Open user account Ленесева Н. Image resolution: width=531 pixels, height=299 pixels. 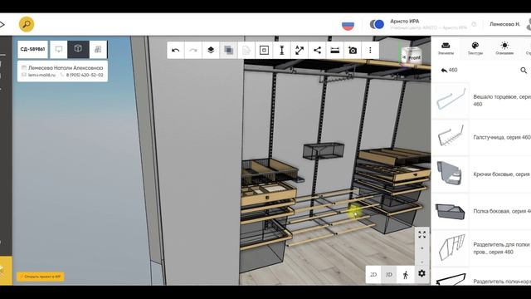click(504, 24)
